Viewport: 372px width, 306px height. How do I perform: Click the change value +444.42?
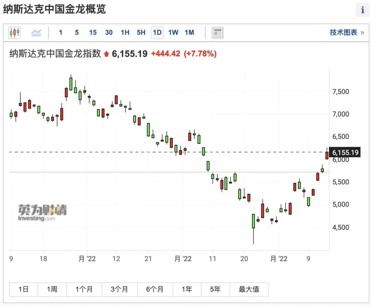[x=166, y=54]
